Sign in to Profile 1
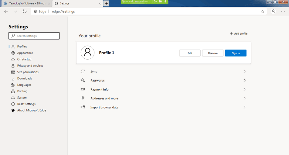 tap(236, 53)
